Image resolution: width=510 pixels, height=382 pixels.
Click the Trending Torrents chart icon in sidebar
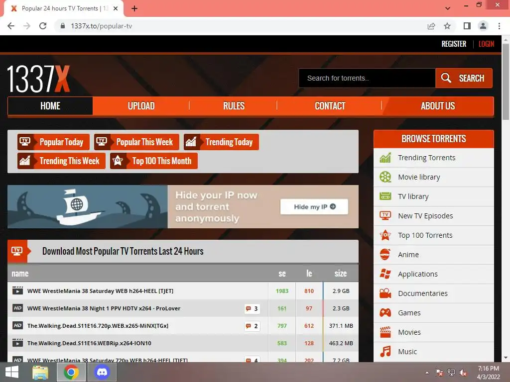385,158
